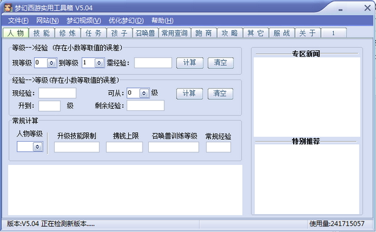The height and width of the screenshot is (232, 376).
Task: Click the 特别推荐 panel content area
Action: tap(307, 179)
